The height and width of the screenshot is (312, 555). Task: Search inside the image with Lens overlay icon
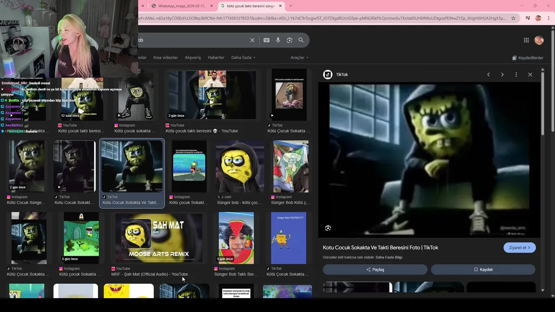tap(328, 228)
